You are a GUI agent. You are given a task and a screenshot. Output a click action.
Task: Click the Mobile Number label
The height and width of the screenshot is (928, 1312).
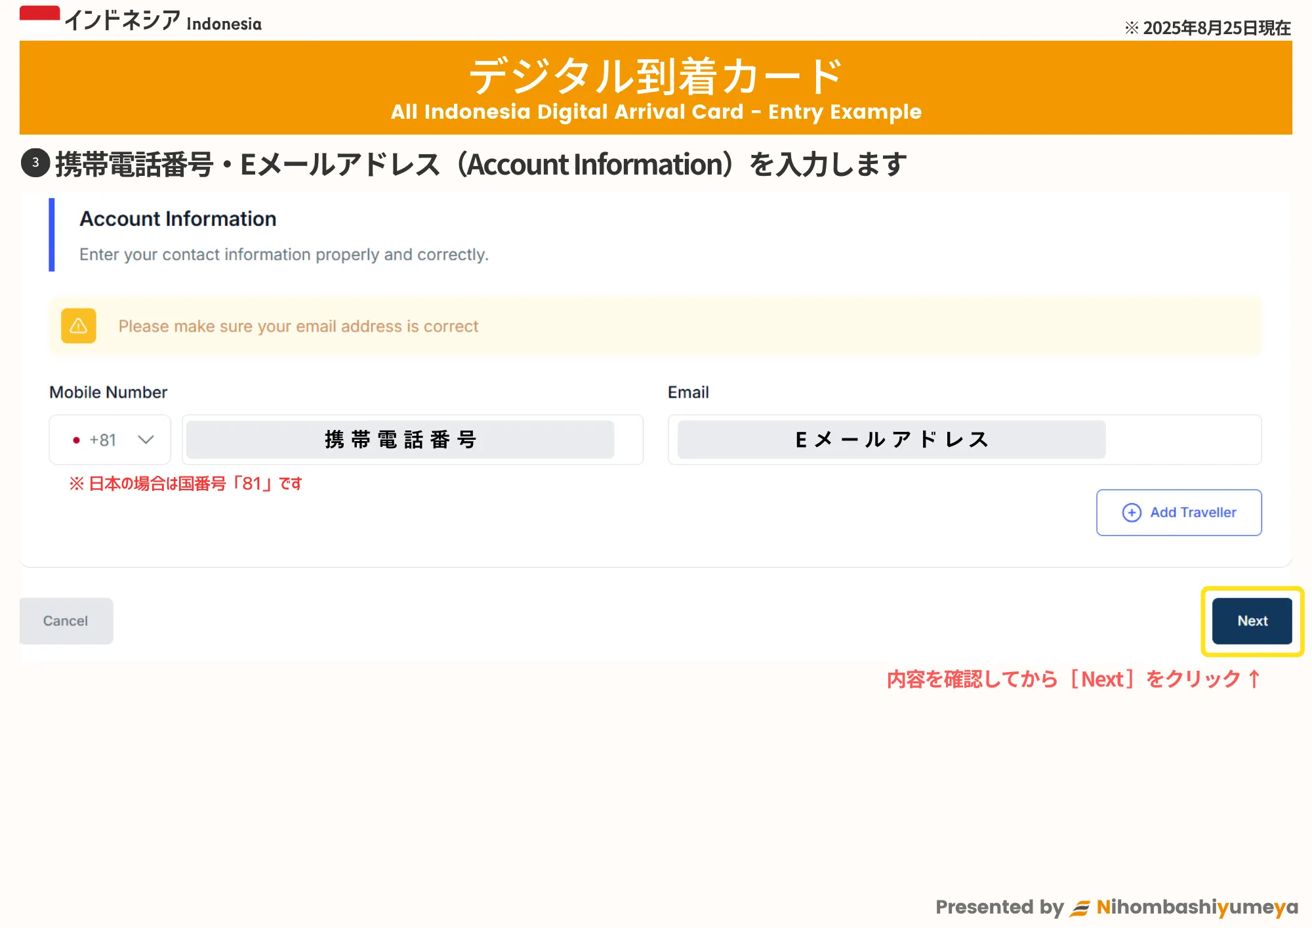[x=108, y=392]
